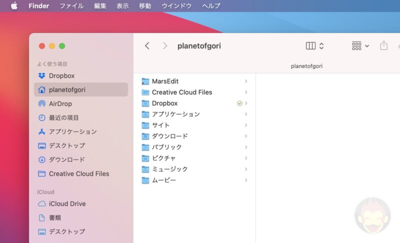Click the Dropbox sync status checkmark

[x=239, y=103]
